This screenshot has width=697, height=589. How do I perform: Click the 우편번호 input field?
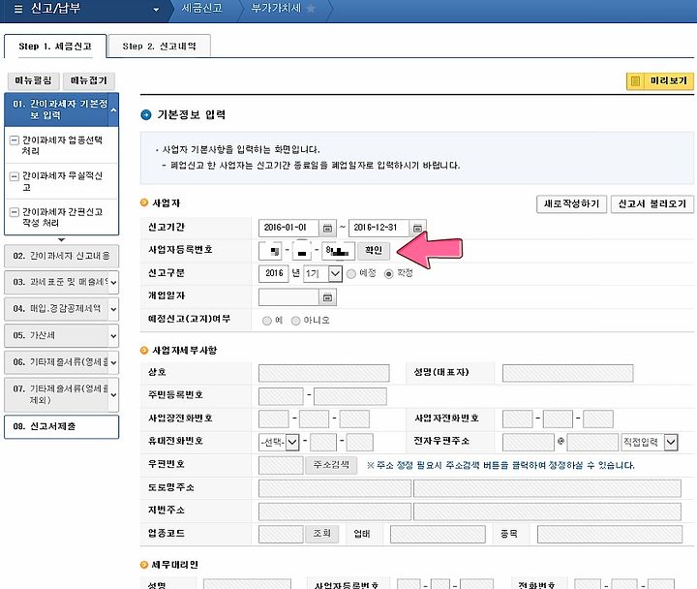281,465
